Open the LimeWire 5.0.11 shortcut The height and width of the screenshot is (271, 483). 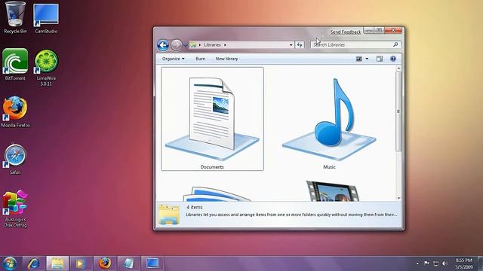tap(46, 68)
